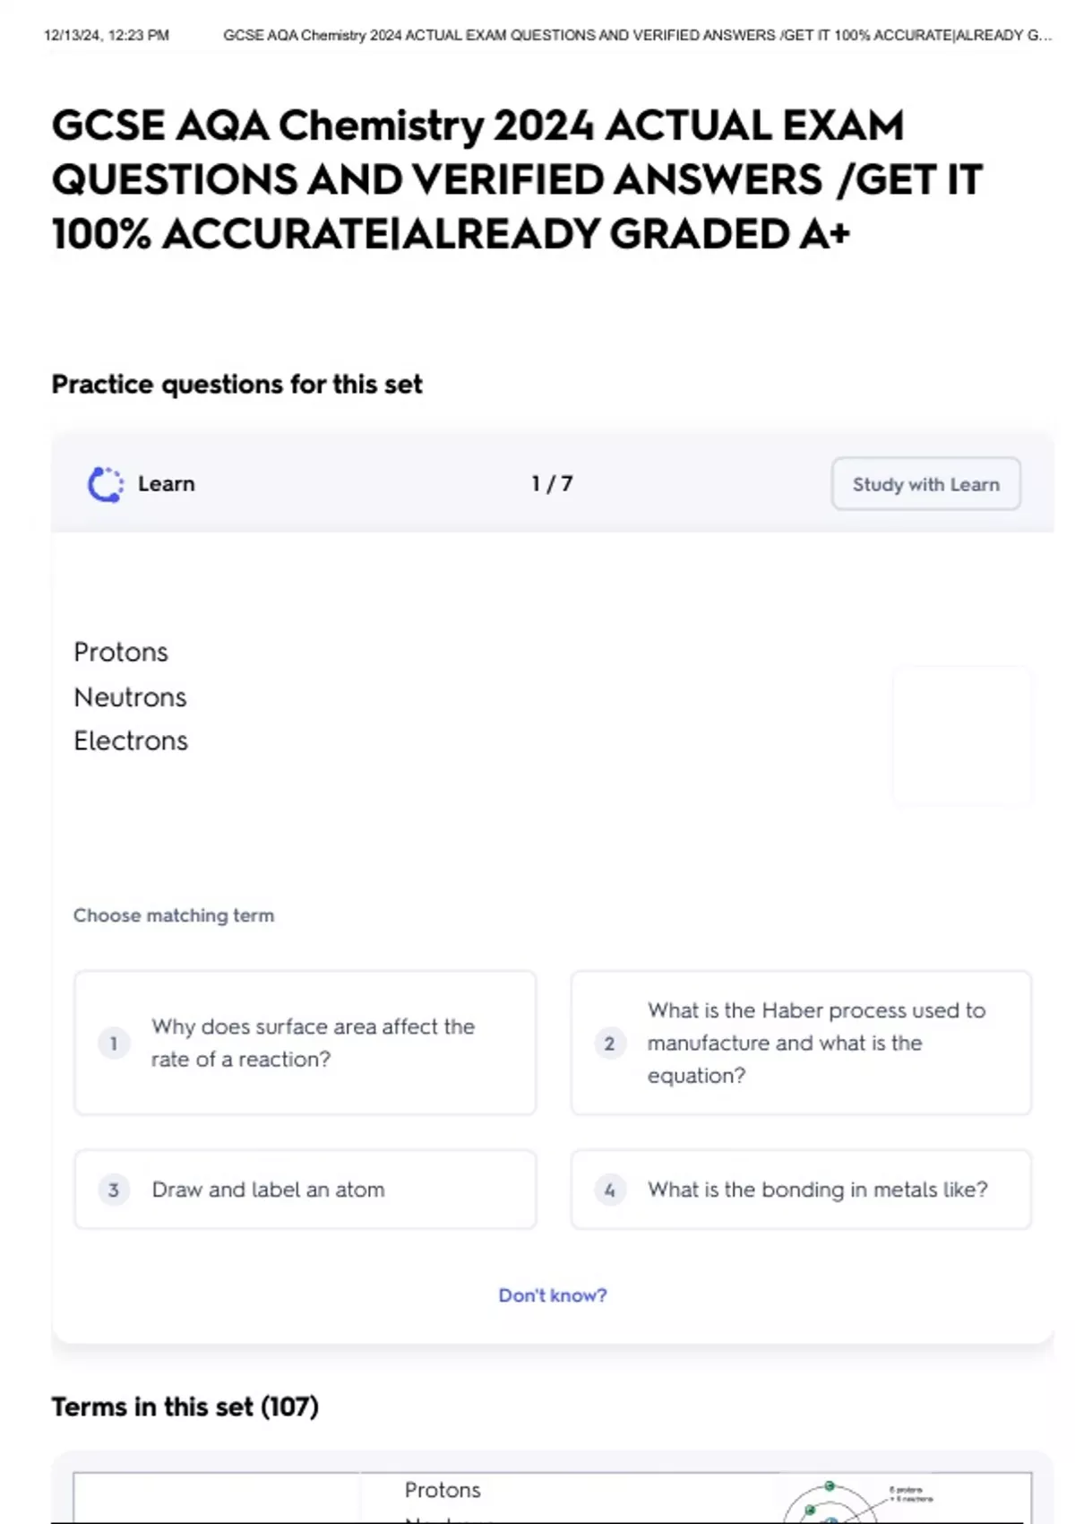Click the "Don't know?" link
This screenshot has width=1075, height=1524.
pos(553,1295)
